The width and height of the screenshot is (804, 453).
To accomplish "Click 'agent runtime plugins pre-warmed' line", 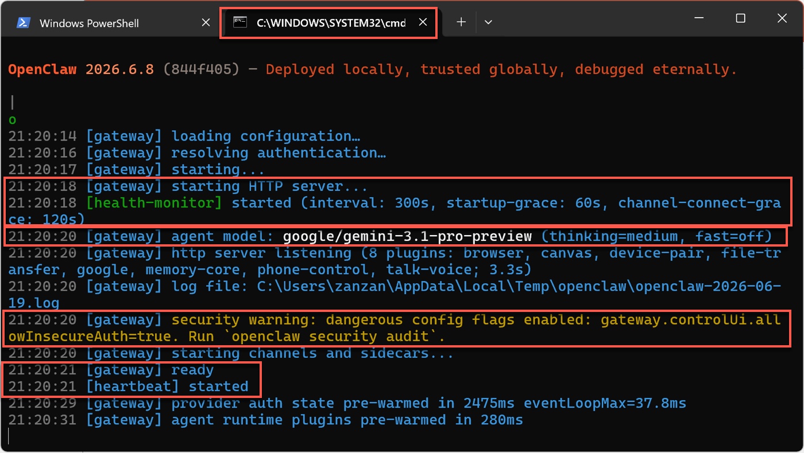I will 265,420.
